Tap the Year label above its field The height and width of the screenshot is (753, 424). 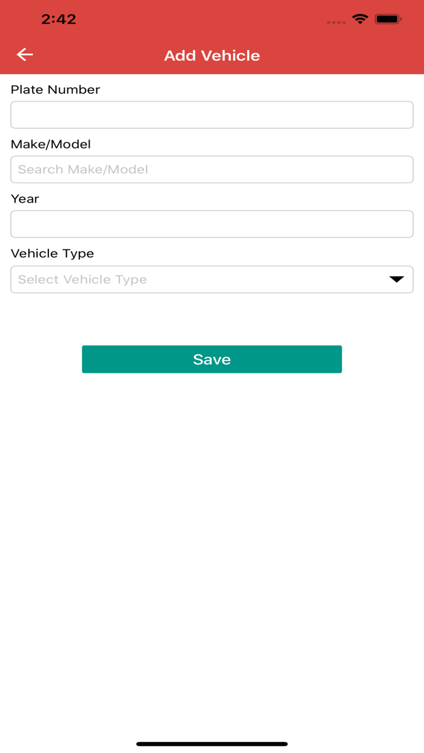[x=25, y=199]
